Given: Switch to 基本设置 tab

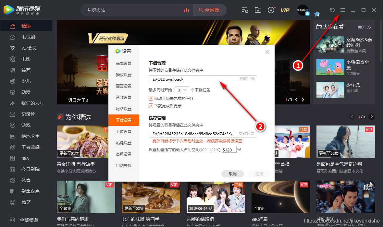Looking at the screenshot, I should point(124,64).
